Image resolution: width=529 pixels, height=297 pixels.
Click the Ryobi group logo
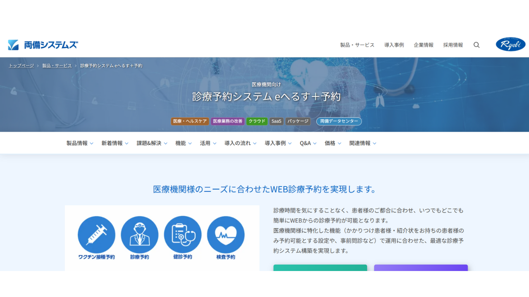tap(511, 45)
